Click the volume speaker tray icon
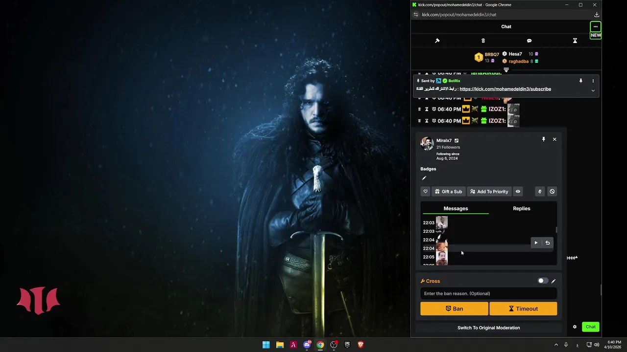 596,345
